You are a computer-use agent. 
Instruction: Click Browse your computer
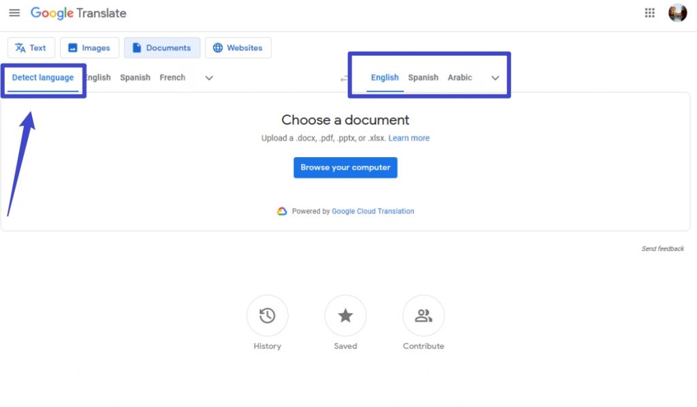345,167
